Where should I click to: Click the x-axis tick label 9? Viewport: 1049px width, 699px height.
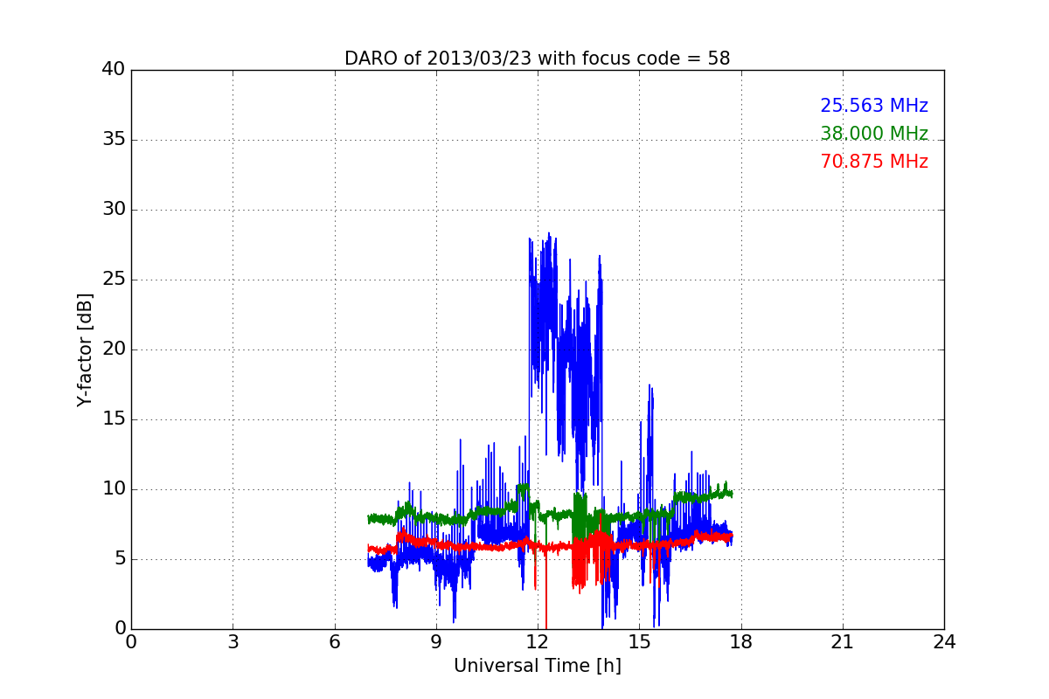point(436,642)
